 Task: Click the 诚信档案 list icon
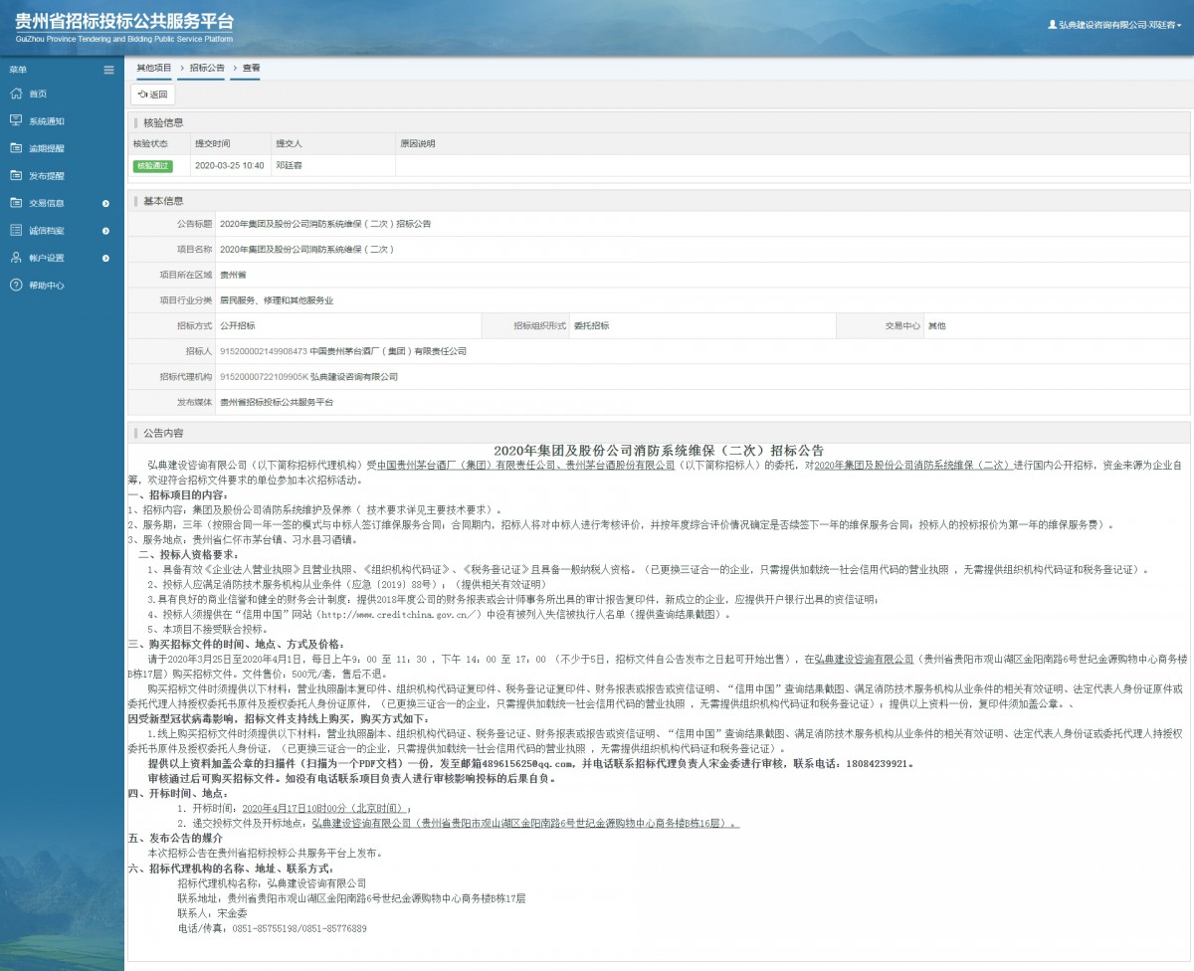pyautogui.click(x=15, y=230)
